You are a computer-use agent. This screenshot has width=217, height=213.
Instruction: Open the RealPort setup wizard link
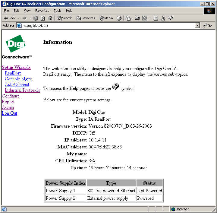(13, 73)
